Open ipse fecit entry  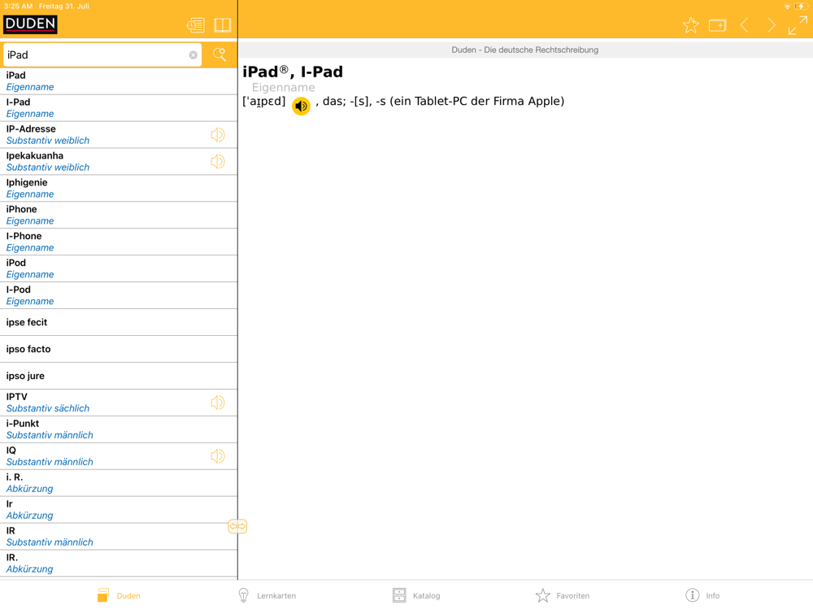point(119,323)
